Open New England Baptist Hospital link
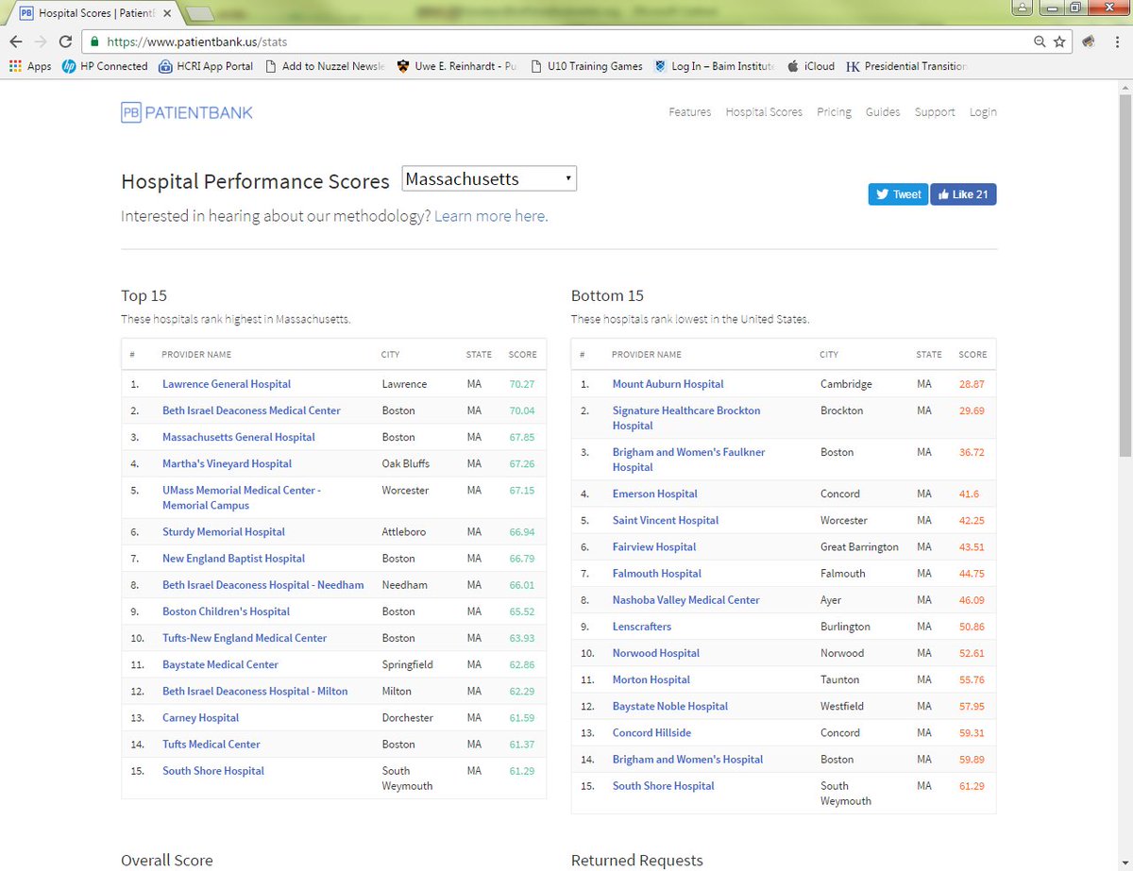 coord(233,559)
